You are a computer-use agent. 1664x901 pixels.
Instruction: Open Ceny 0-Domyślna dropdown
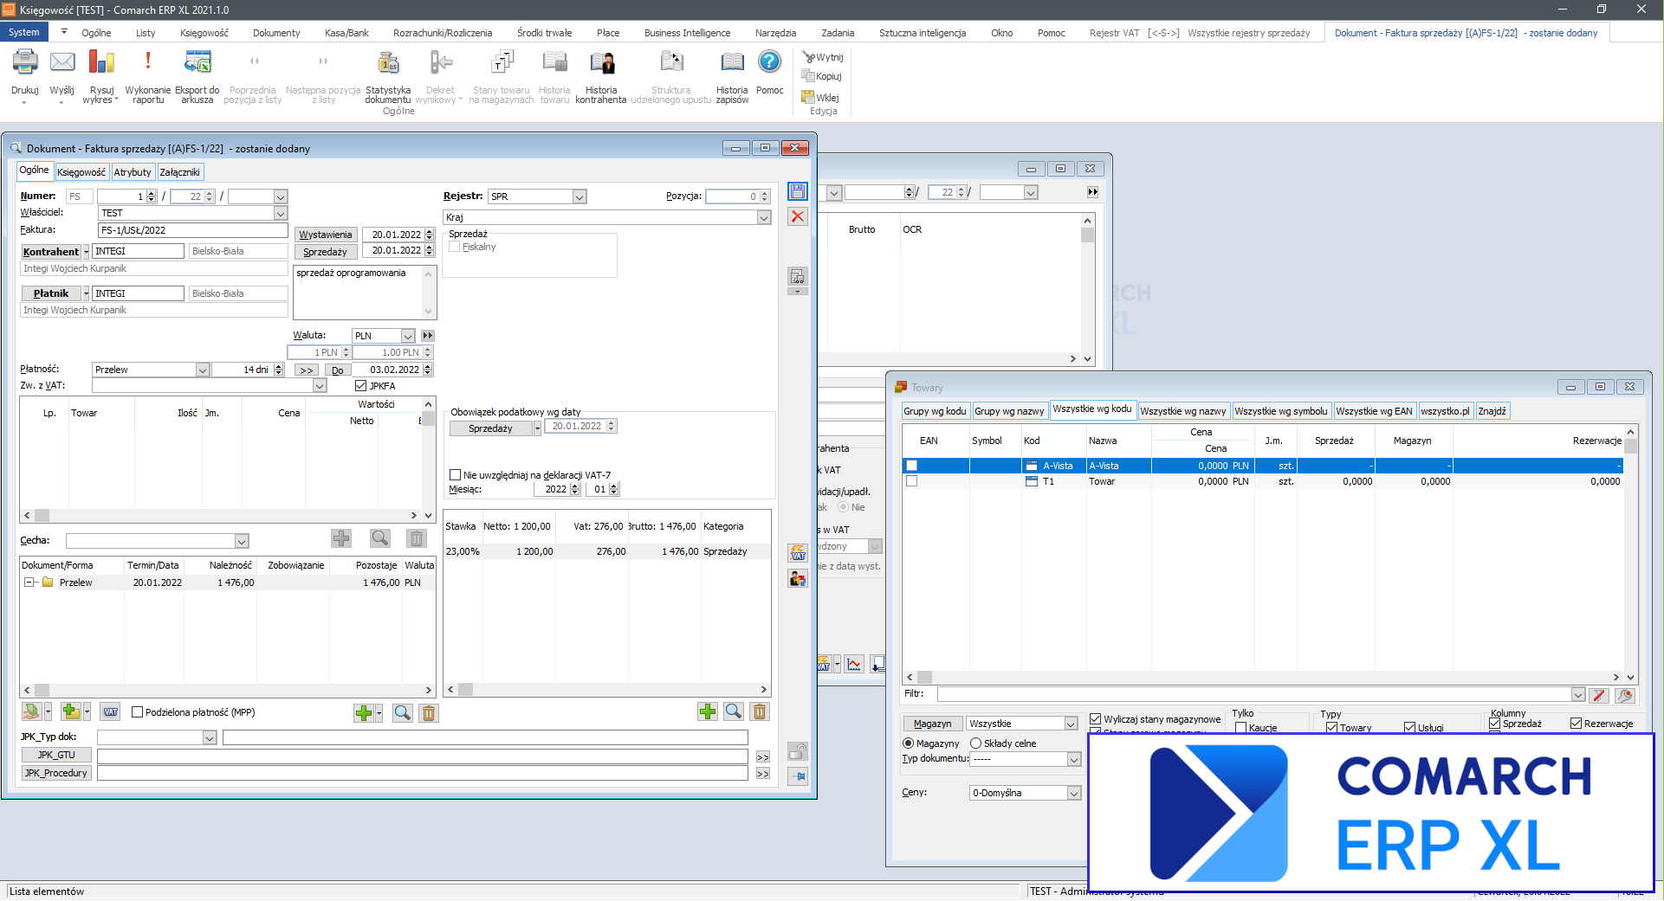tap(1074, 793)
